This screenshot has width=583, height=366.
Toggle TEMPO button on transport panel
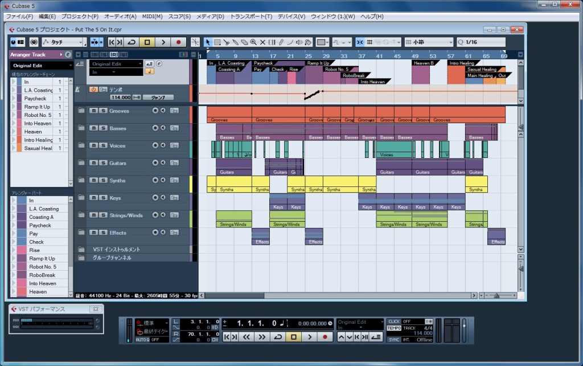(x=394, y=328)
